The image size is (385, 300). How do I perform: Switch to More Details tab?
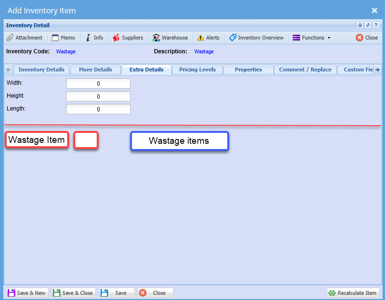click(95, 70)
